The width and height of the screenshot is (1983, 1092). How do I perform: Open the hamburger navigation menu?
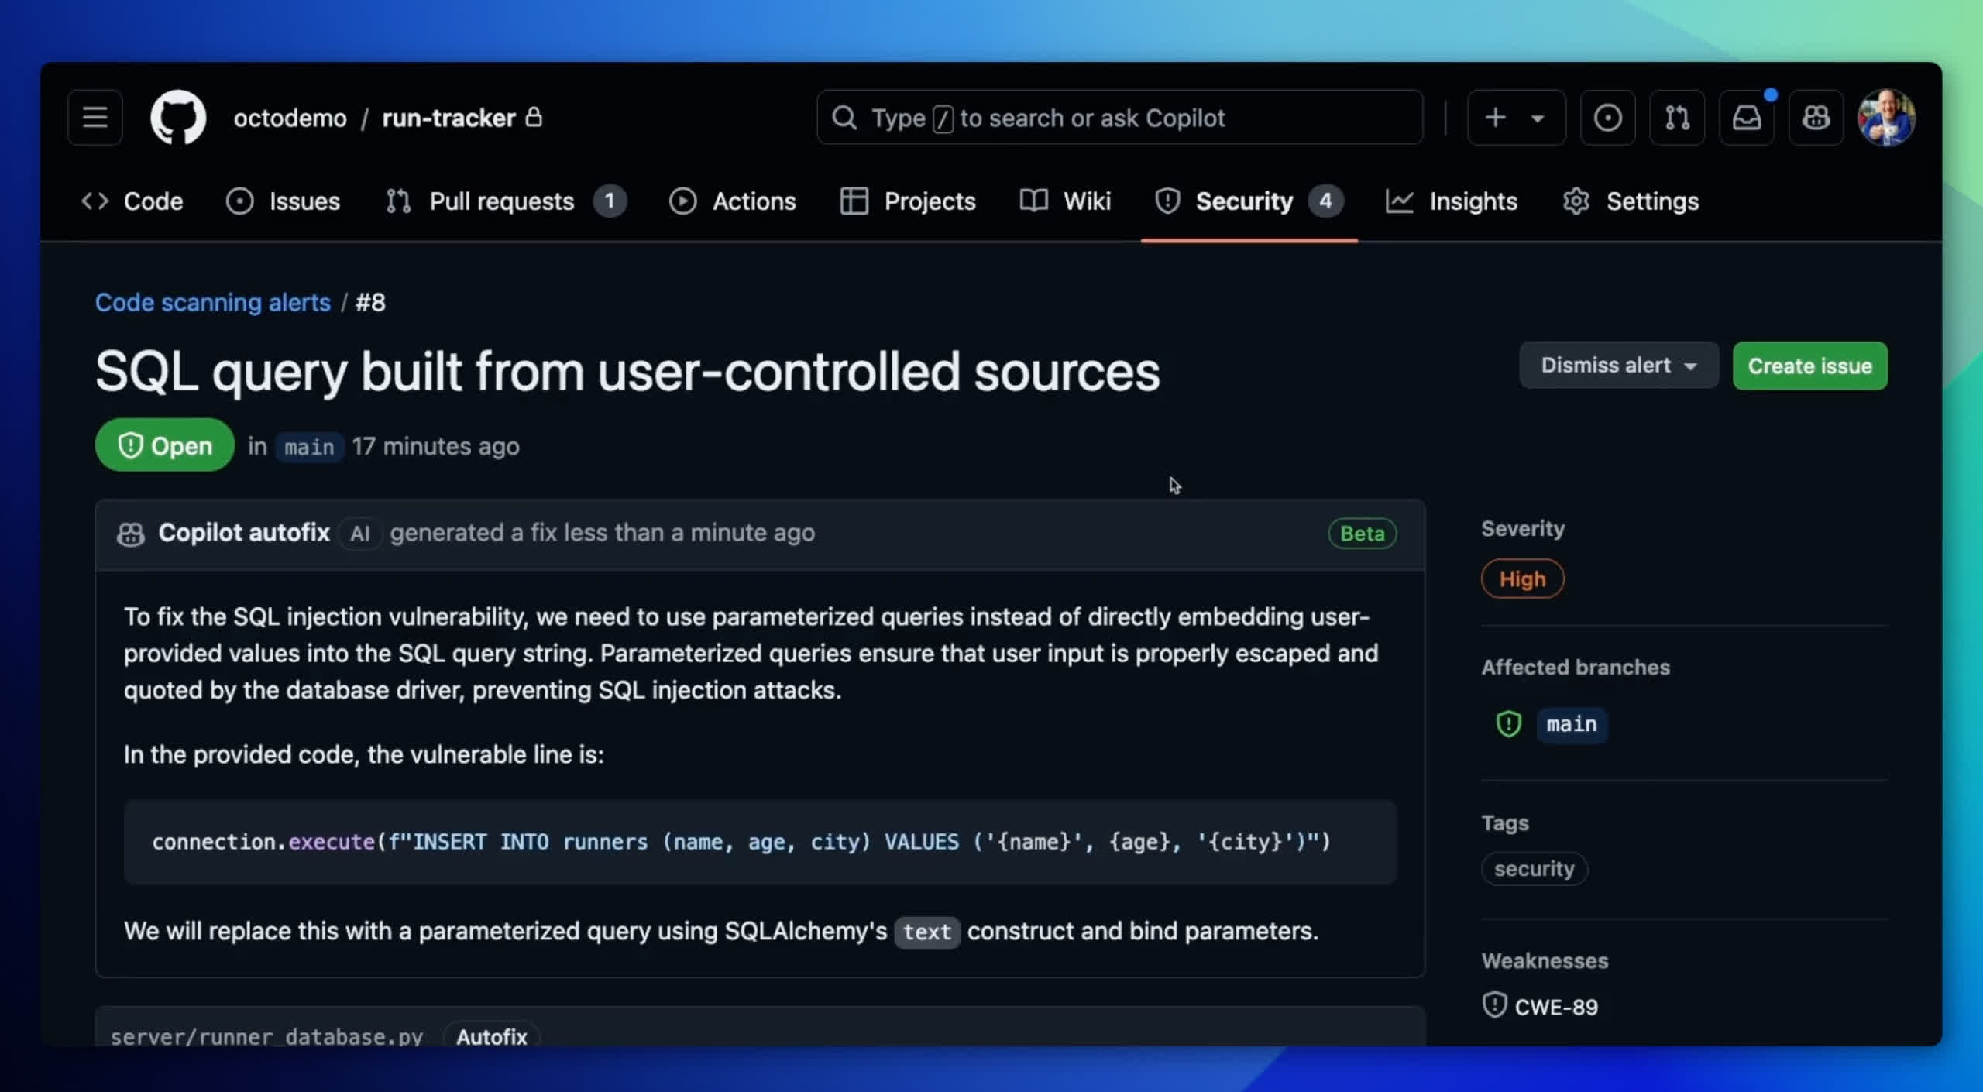95,118
